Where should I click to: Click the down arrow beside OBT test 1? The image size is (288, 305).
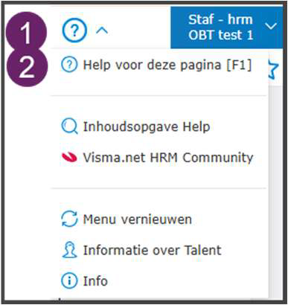[x=271, y=26]
